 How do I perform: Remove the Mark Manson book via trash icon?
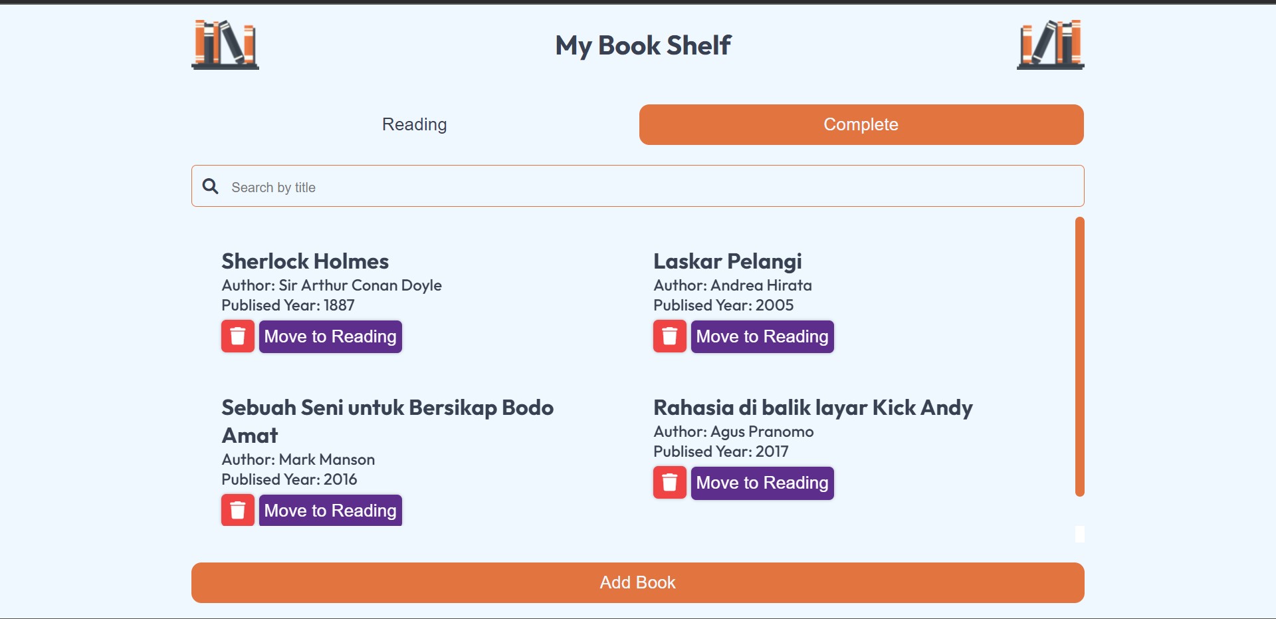[x=237, y=510]
